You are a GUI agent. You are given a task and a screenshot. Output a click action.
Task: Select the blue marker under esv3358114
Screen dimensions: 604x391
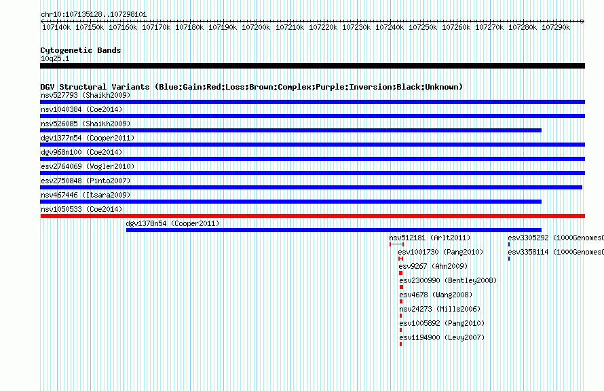(509, 259)
